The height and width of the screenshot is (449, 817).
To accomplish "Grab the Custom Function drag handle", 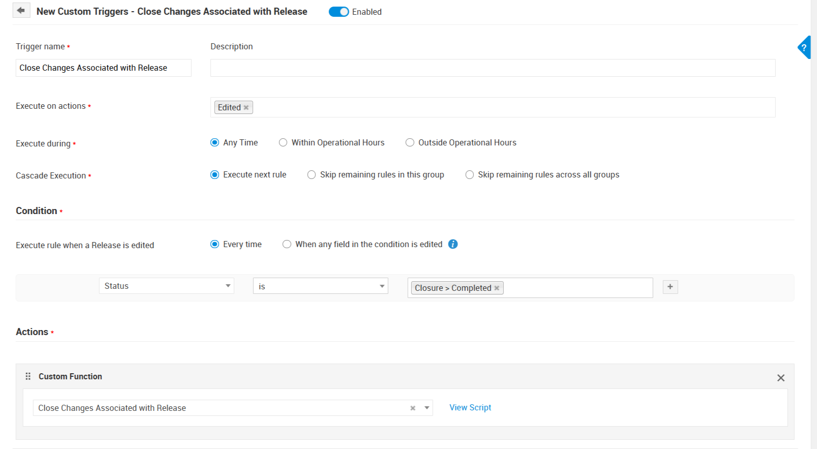I will pyautogui.click(x=28, y=376).
